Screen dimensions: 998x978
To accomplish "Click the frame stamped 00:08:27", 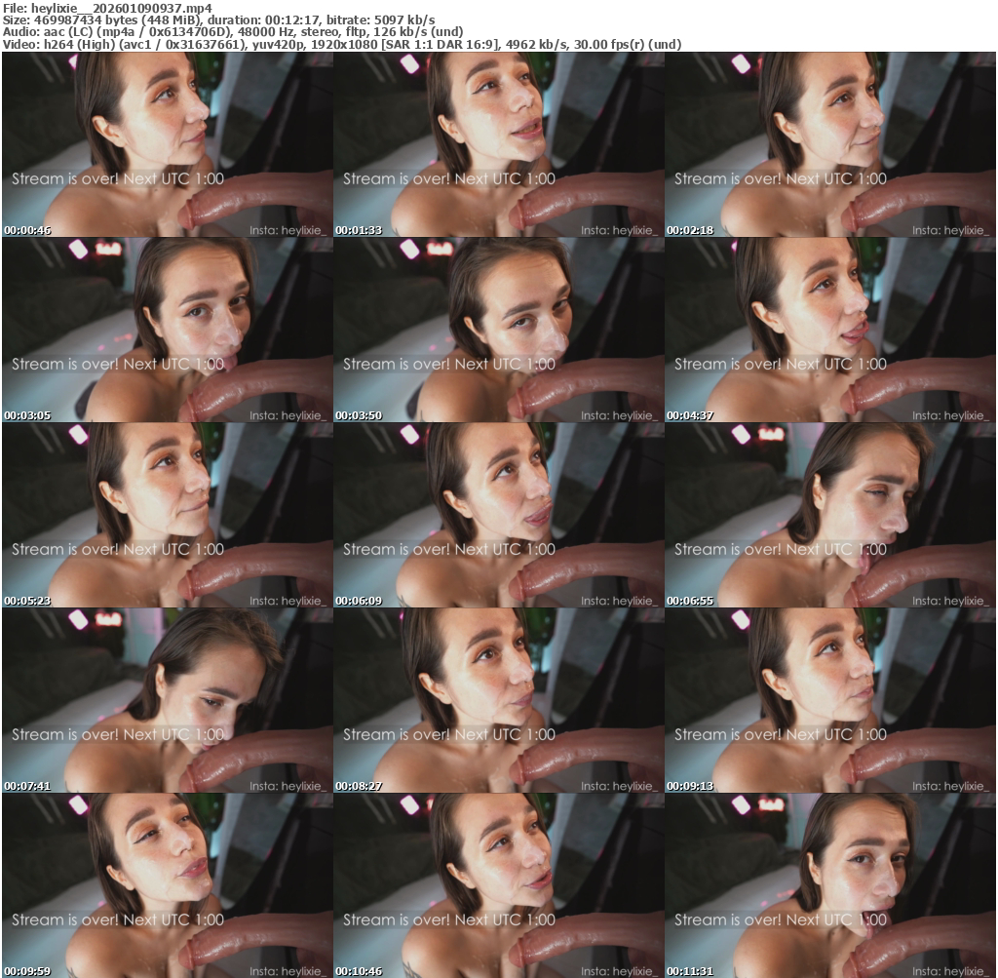I will (x=499, y=700).
